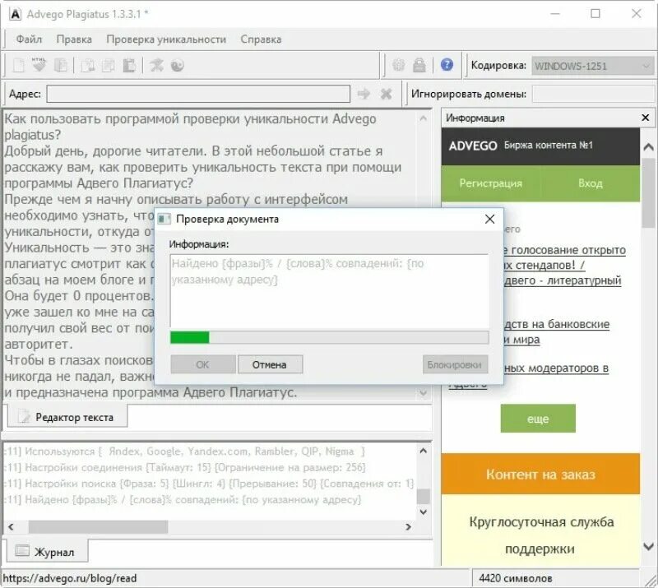Click the third toolbar icon after HTML
Viewport: 658px width, 588px height.
pyautogui.click(x=60, y=65)
